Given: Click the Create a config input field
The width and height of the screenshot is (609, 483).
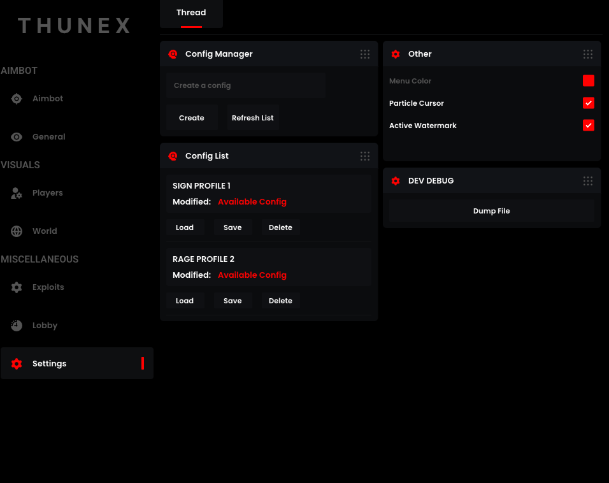Looking at the screenshot, I should (245, 85).
